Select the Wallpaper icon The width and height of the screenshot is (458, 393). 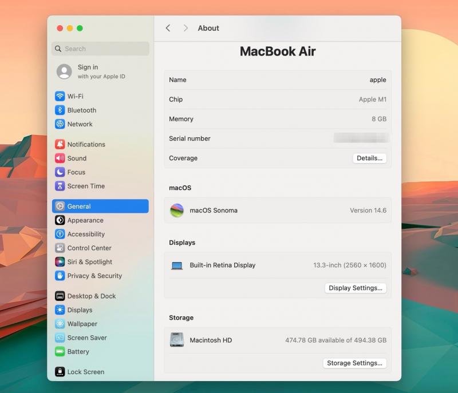coord(60,324)
